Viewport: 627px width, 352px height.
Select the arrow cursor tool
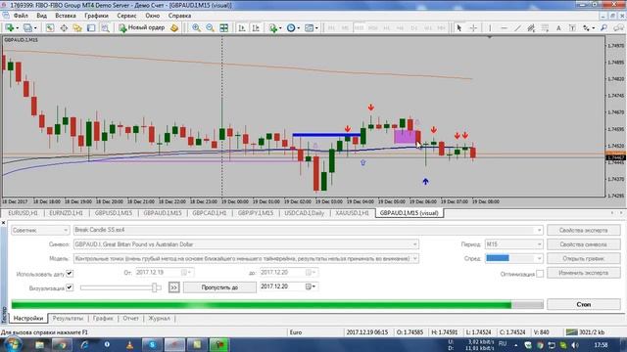coord(459,28)
